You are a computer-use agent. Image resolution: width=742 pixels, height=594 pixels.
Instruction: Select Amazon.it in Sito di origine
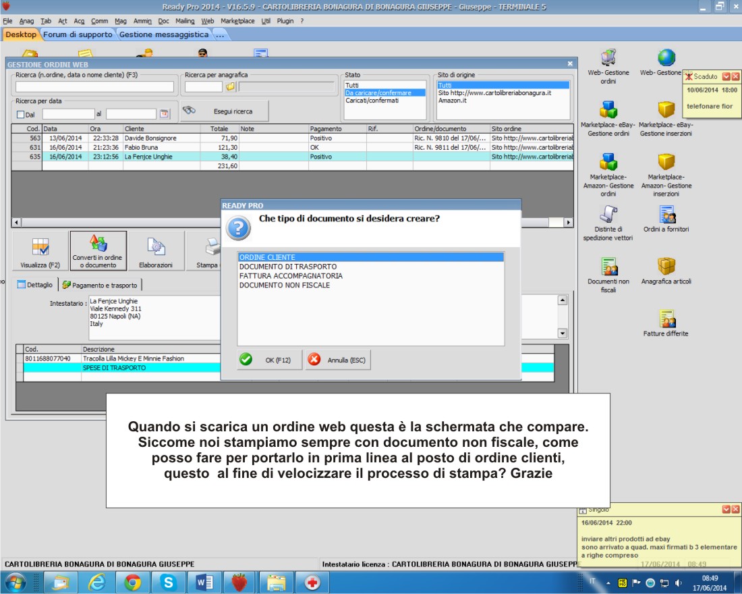[x=503, y=101]
